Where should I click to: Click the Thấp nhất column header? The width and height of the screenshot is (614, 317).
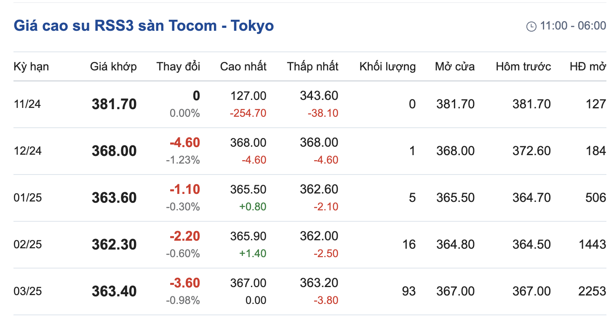pyautogui.click(x=312, y=67)
